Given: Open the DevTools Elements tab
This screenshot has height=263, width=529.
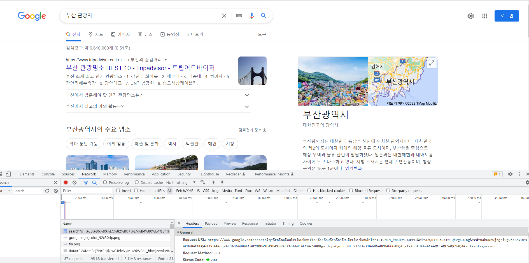Looking at the screenshot, I should tap(27, 174).
